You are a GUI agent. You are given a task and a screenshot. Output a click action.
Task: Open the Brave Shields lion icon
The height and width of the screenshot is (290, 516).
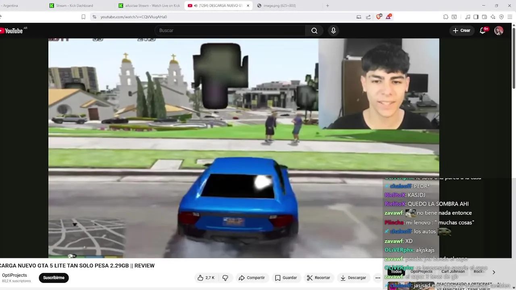[x=379, y=17]
